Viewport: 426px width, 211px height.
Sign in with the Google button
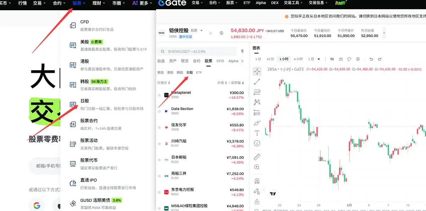click(x=37, y=205)
